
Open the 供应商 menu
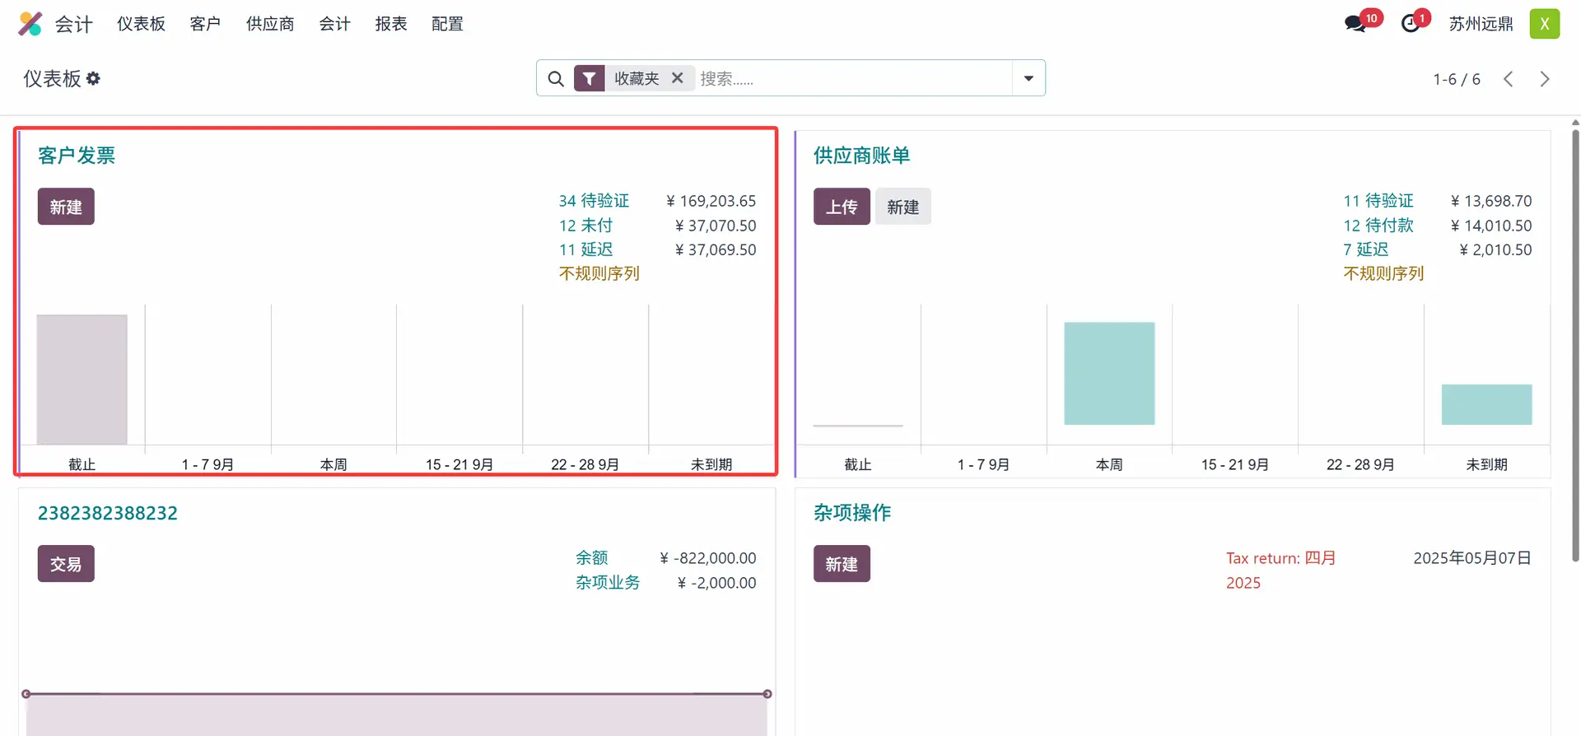point(270,24)
